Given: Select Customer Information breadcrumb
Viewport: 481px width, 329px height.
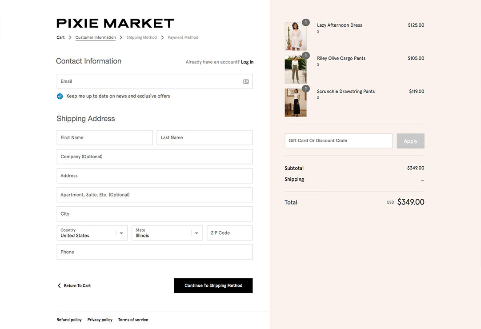Looking at the screenshot, I should [96, 37].
